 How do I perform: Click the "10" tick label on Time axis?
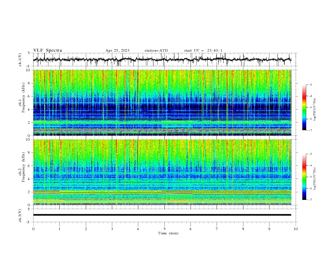click(296, 229)
